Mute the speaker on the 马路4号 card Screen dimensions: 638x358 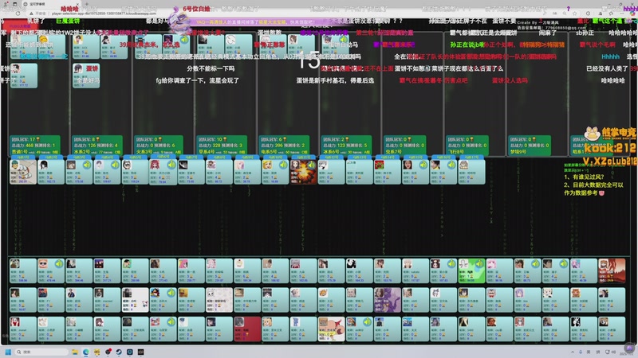pos(115,165)
